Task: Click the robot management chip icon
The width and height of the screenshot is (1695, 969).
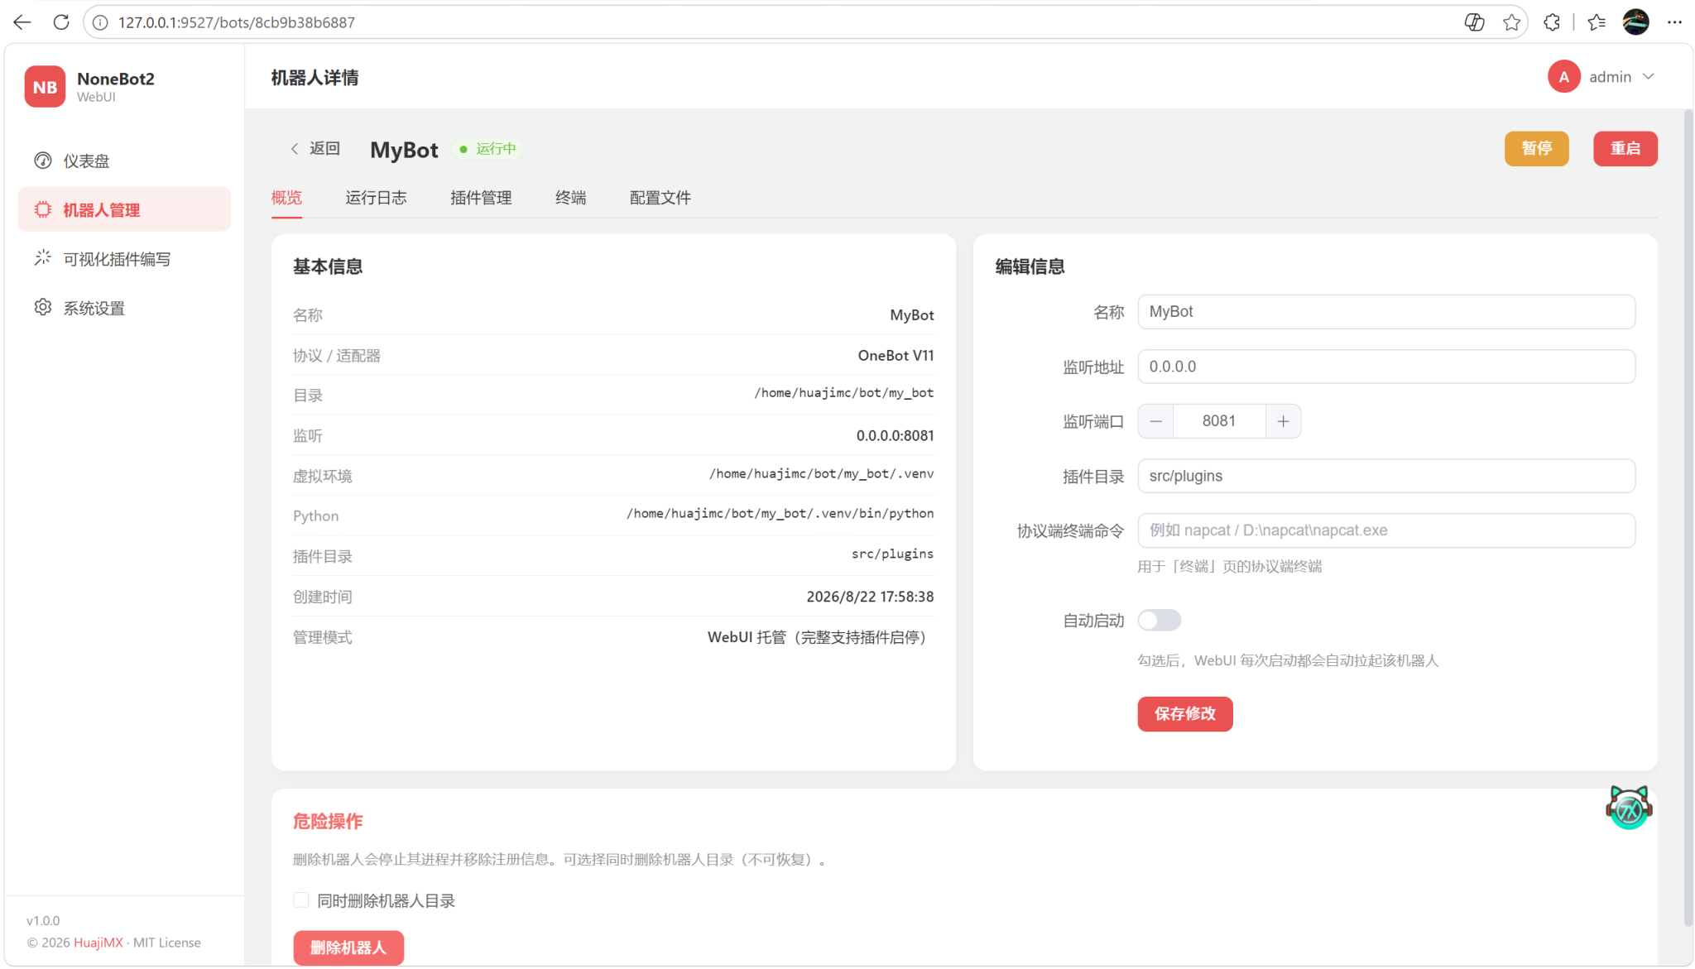Action: point(43,209)
